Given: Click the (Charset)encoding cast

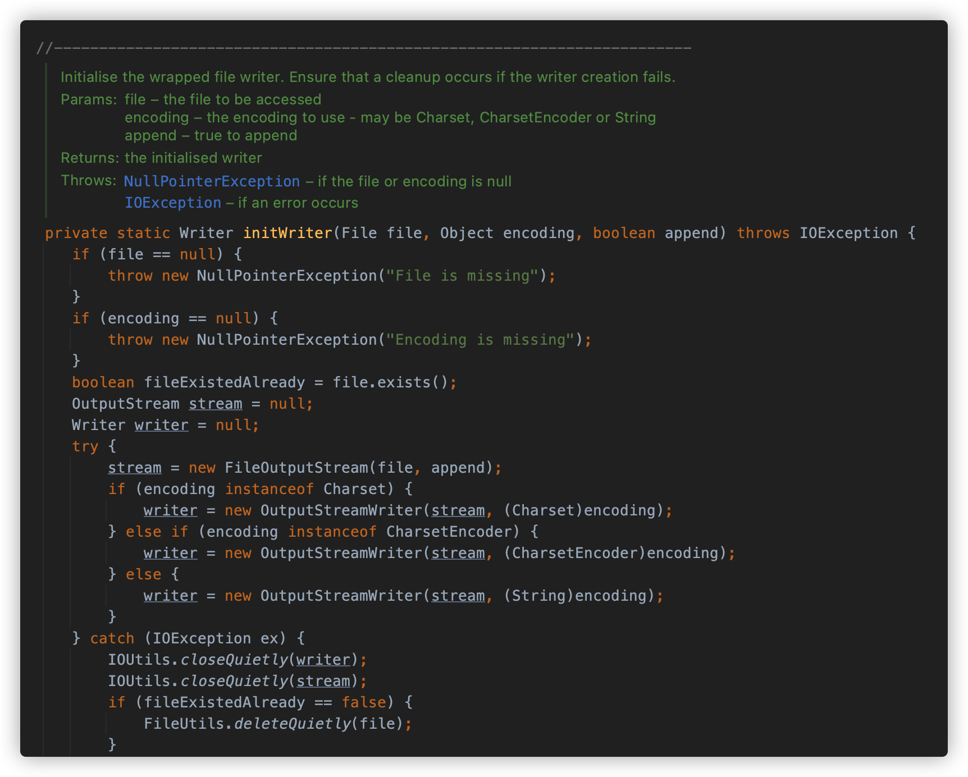Looking at the screenshot, I should [579, 510].
